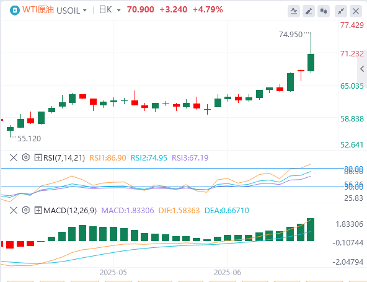Collapse chart with the shrink arrows icon
The height and width of the screenshot is (282, 367).
point(341,11)
